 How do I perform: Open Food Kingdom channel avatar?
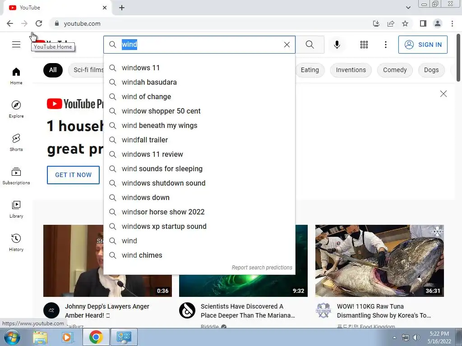pyautogui.click(x=323, y=310)
